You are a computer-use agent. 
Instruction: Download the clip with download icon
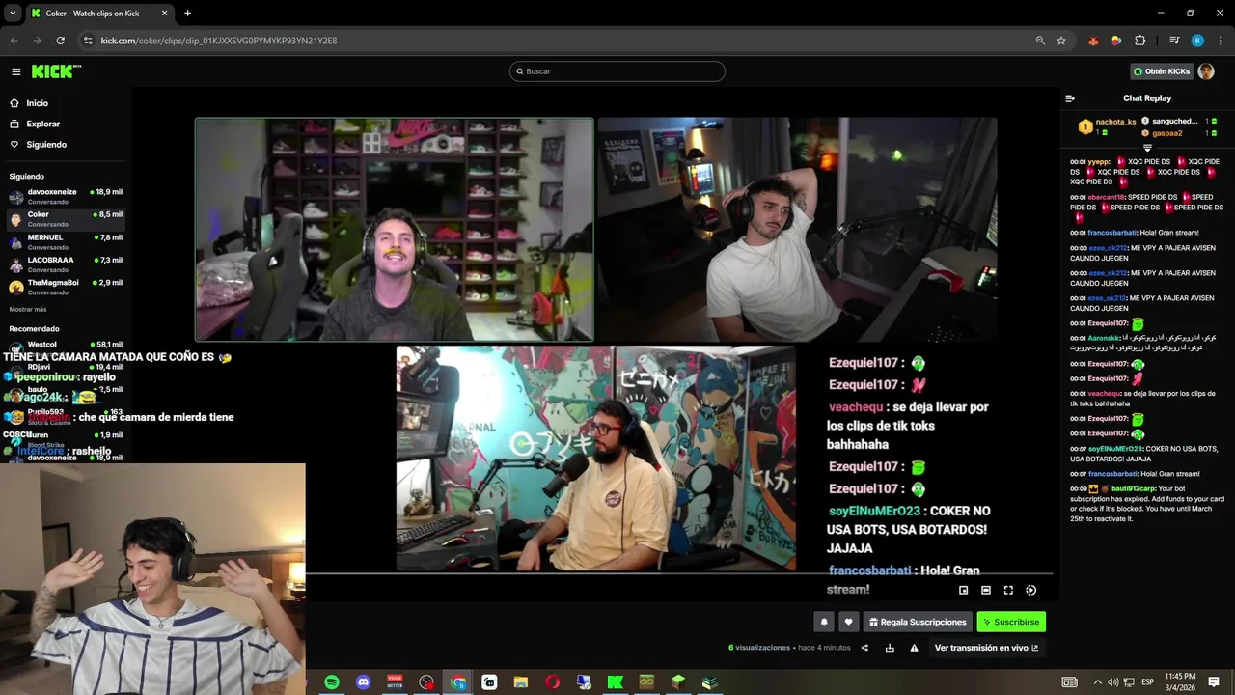tap(890, 648)
